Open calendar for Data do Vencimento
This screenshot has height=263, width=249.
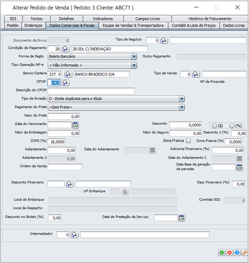[76, 125]
